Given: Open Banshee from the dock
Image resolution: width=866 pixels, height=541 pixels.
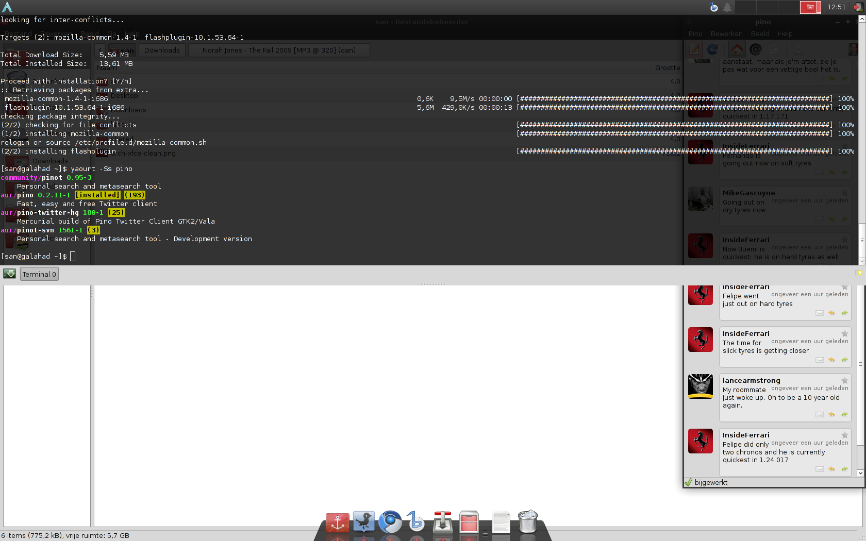Looking at the screenshot, I should (x=416, y=521).
